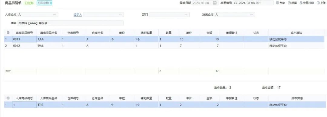This screenshot has width=327, height=117.
Task: Go to previous document with 上张
Action: 321,3
